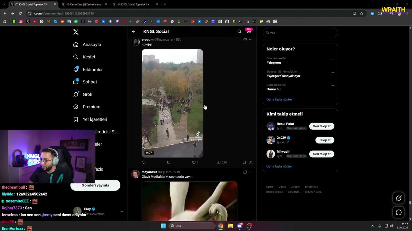Switch to the third KNGL Social Topluluk tab
Screen dimensions: 412x231
(135, 4)
